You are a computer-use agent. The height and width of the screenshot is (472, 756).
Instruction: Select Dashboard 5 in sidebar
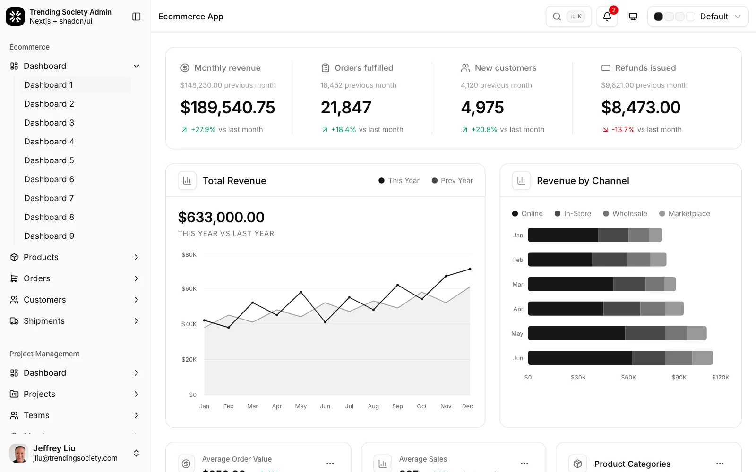[75, 160]
